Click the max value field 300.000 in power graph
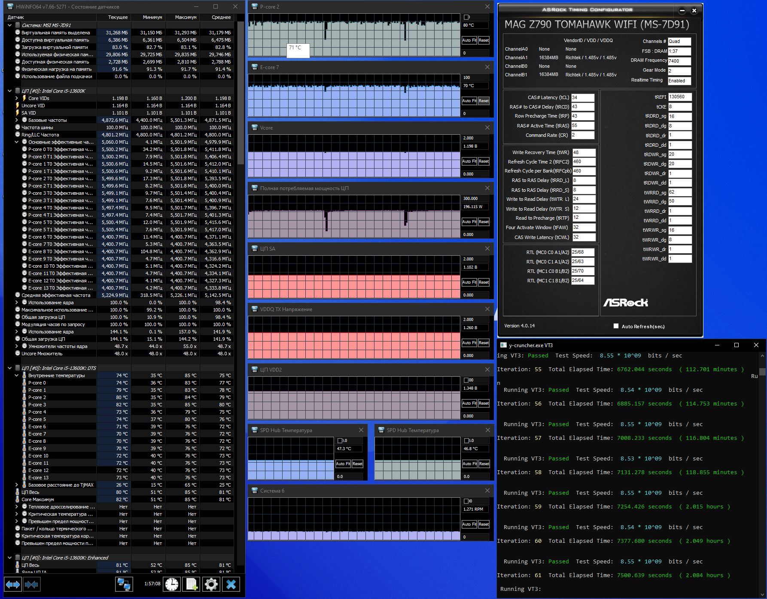The image size is (767, 599). (475, 199)
